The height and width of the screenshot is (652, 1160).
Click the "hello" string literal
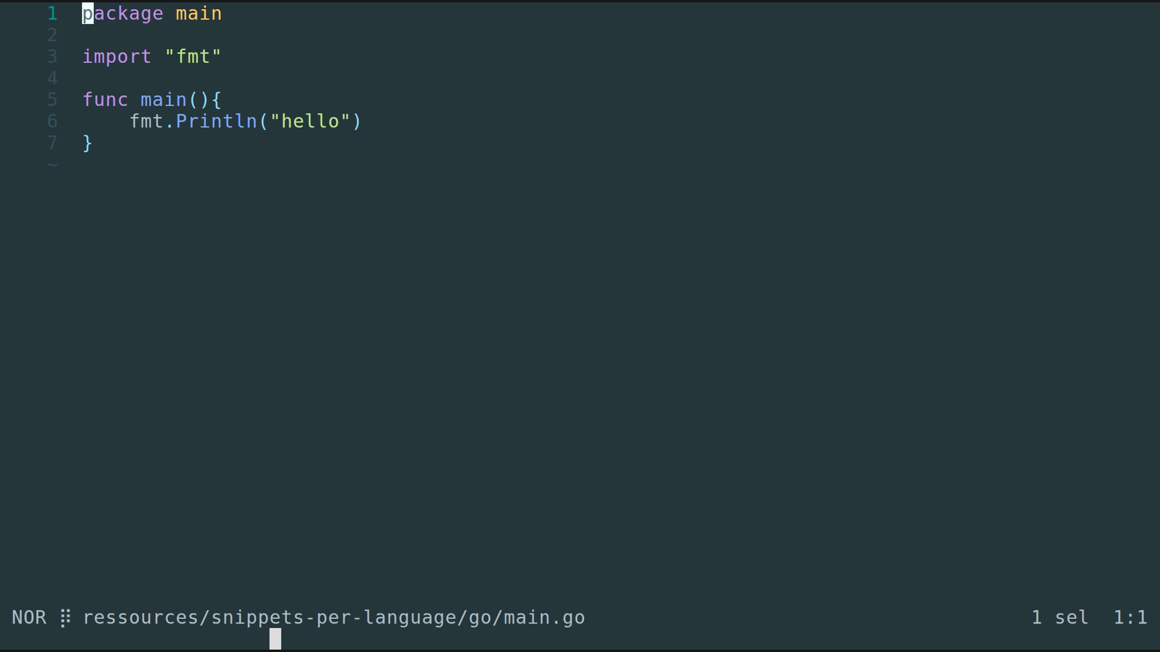tap(310, 121)
